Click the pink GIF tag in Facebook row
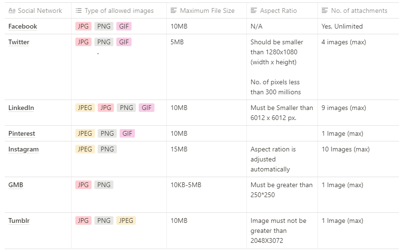399x250 pixels. pos(124,26)
